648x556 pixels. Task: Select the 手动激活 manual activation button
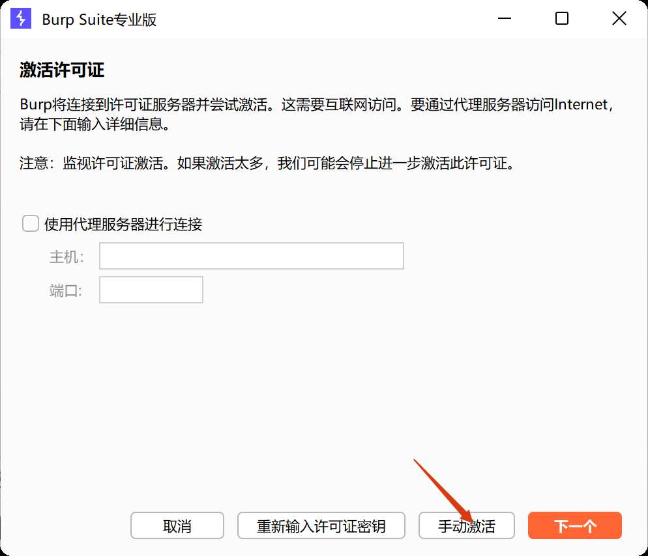coord(466,526)
